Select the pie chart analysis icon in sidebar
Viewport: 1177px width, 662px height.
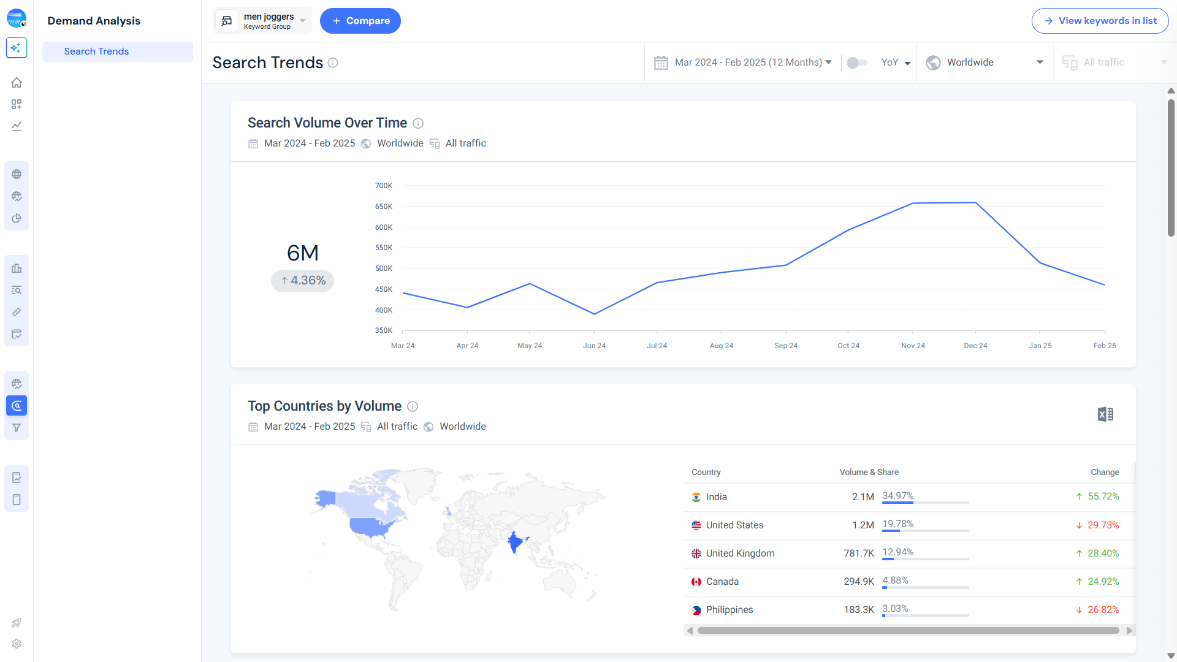tap(17, 218)
